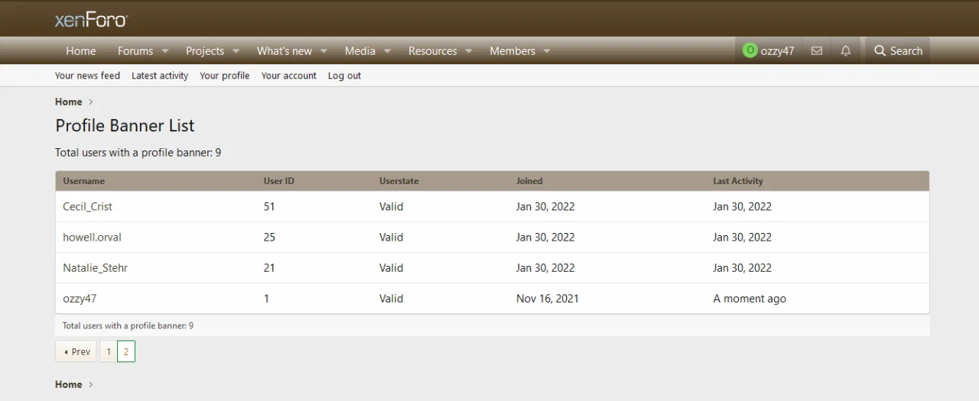Open Latest activity link
This screenshot has height=401, width=979.
[160, 76]
